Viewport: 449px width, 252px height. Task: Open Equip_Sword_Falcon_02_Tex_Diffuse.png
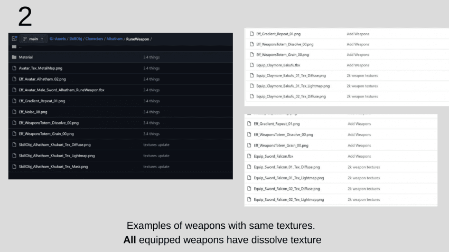click(287, 189)
